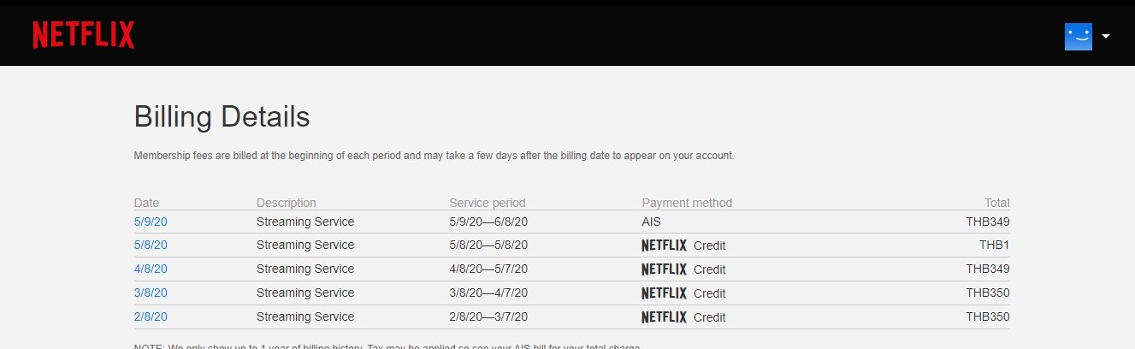
Task: Click the Description column header
Action: point(286,203)
